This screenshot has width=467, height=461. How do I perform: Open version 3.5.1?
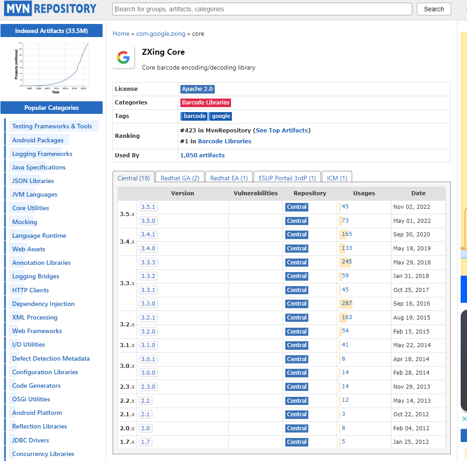148,207
